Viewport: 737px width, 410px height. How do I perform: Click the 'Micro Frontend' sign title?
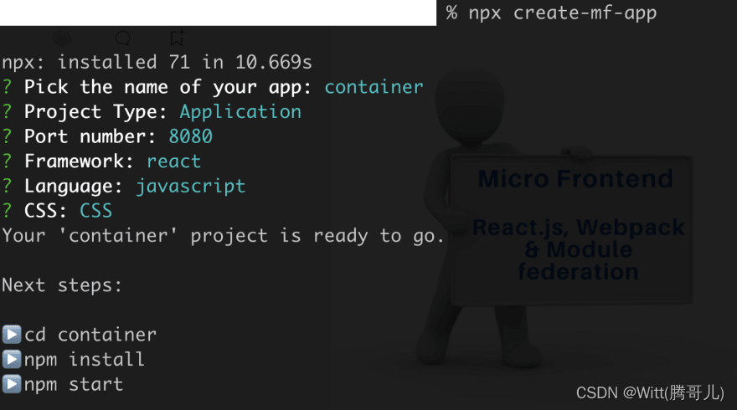(575, 179)
